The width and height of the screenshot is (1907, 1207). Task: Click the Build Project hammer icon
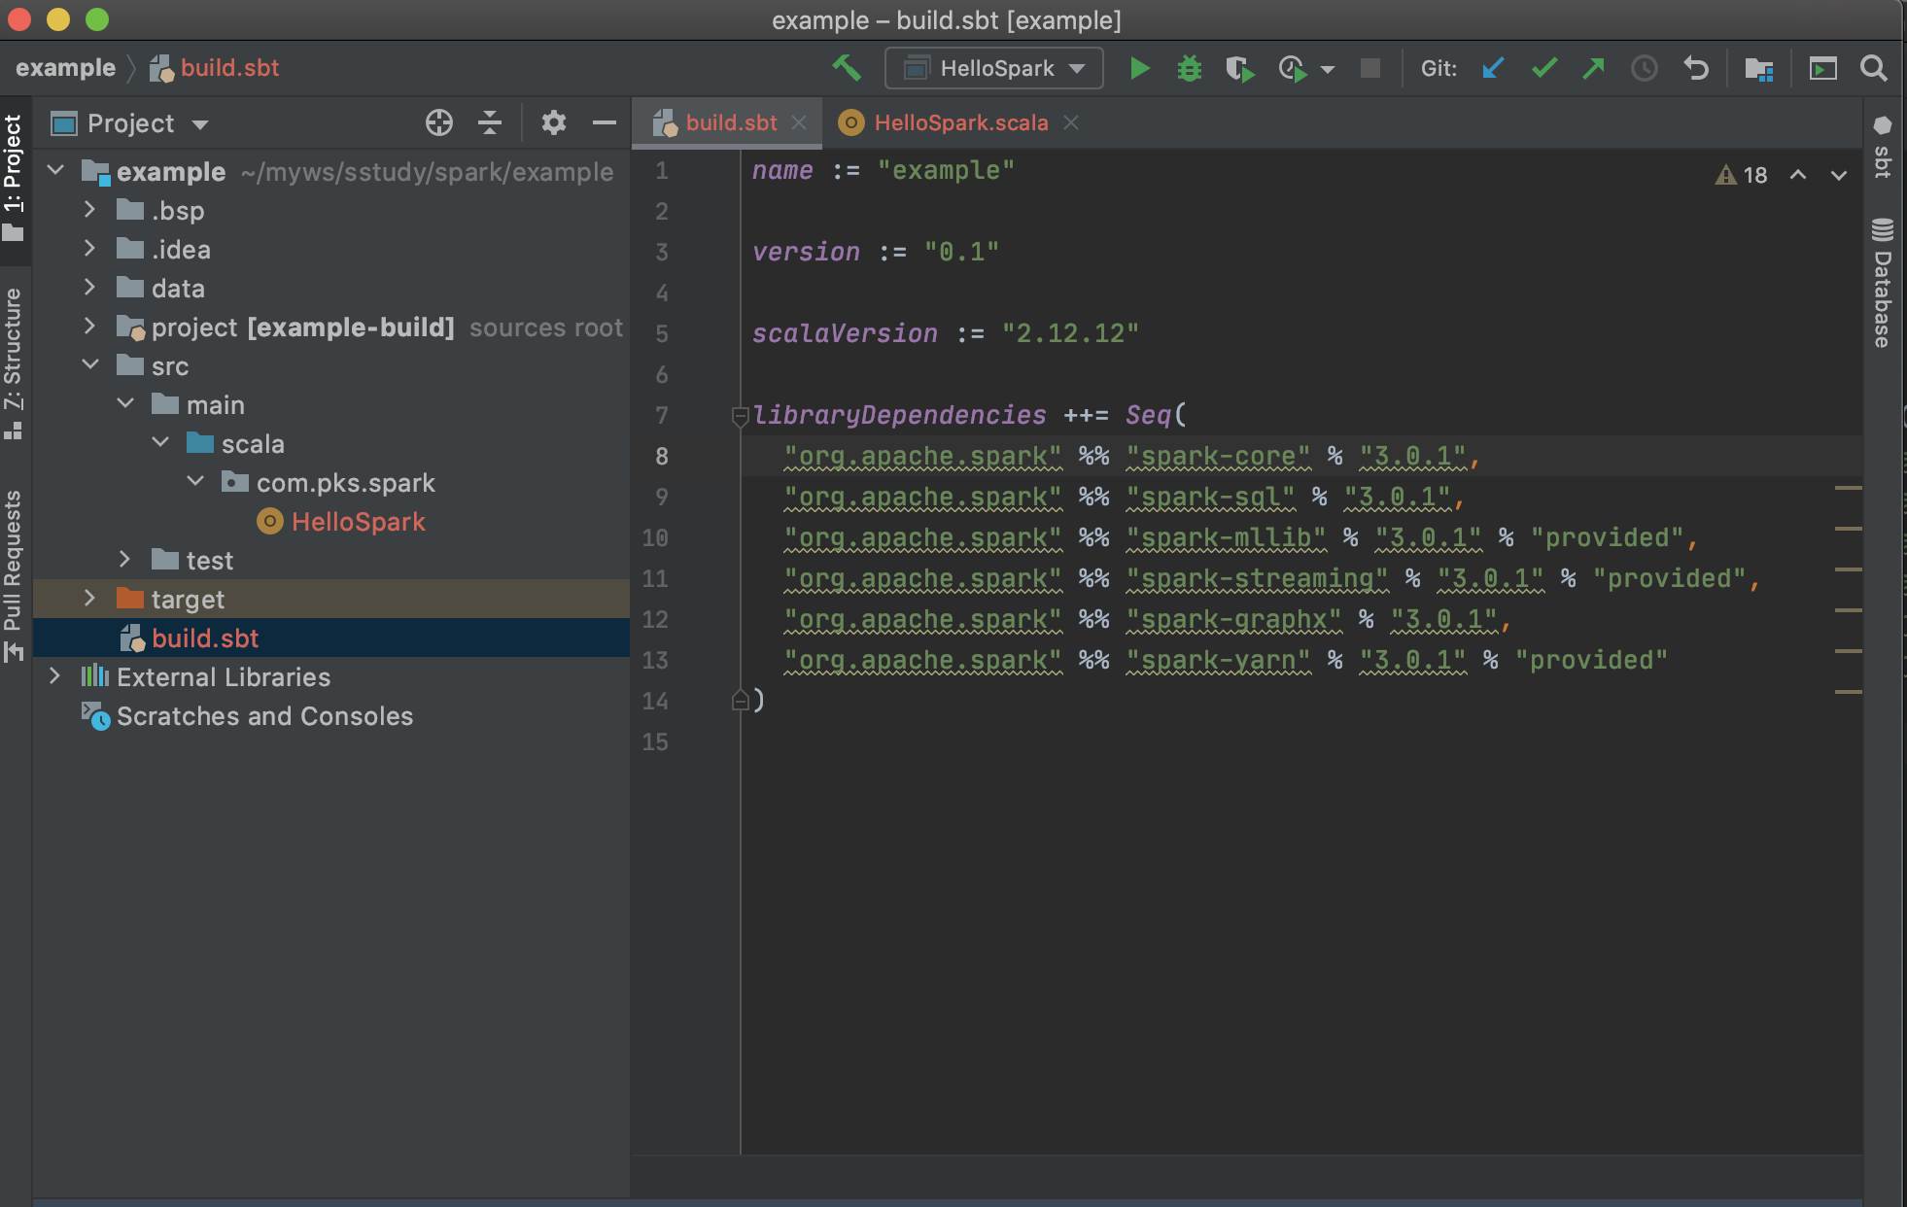point(847,68)
